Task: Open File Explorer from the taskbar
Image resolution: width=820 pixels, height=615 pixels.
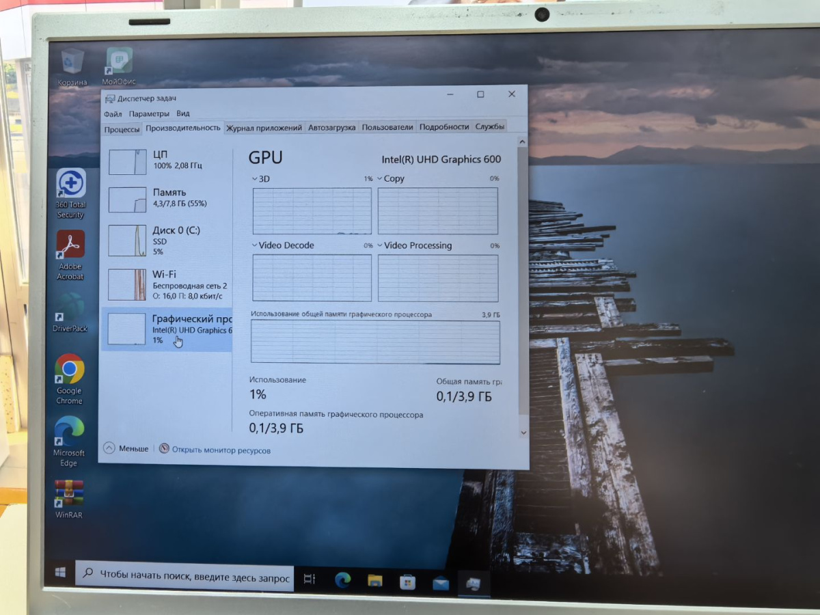Action: (375, 580)
